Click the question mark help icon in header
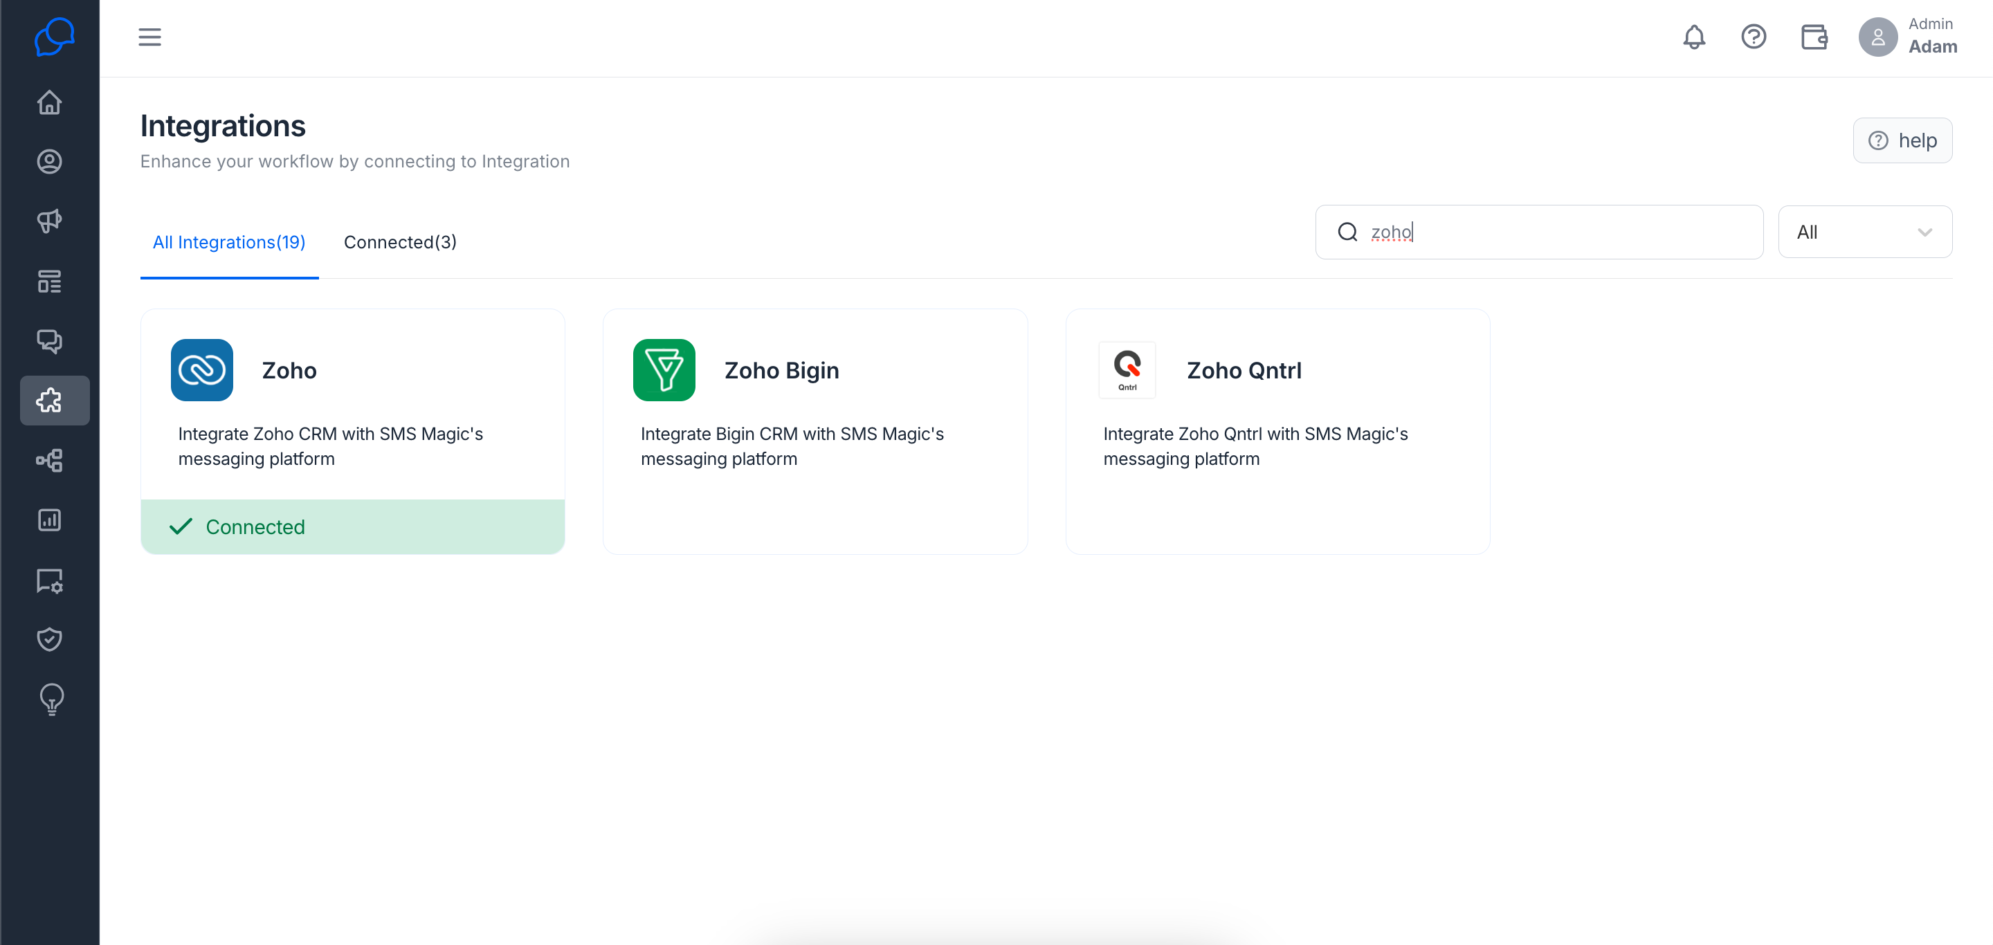 (x=1753, y=37)
